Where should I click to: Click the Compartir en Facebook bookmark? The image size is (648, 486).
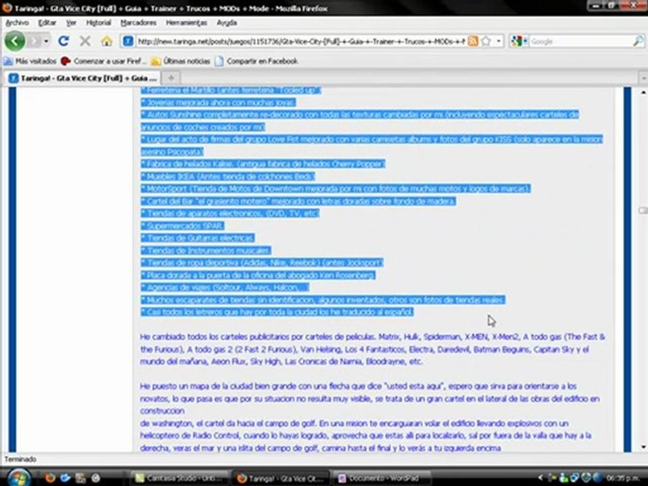point(256,61)
